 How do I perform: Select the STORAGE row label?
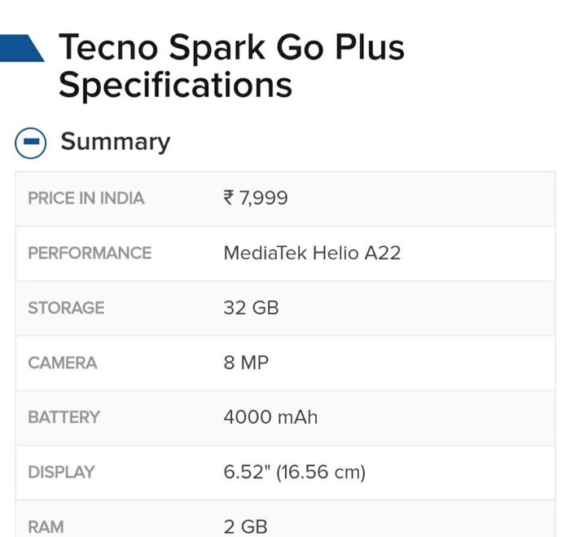[x=66, y=308]
